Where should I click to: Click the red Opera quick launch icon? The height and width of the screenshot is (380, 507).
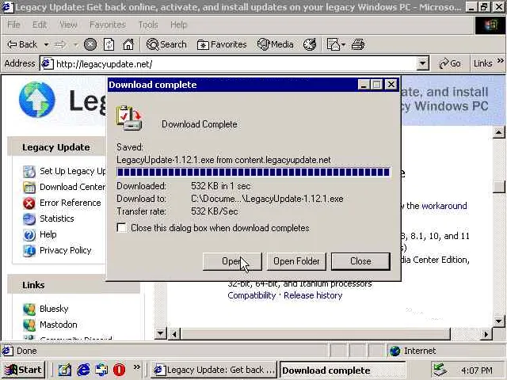(119, 370)
